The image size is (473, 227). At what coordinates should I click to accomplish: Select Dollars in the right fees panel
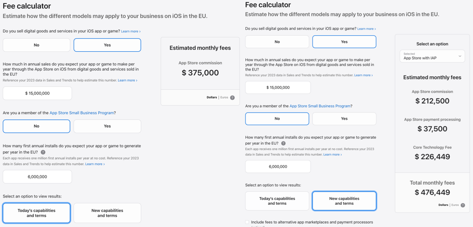coord(443,205)
